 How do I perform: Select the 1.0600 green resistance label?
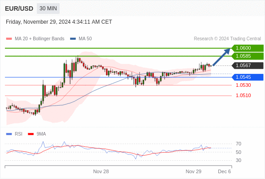tap(247, 48)
